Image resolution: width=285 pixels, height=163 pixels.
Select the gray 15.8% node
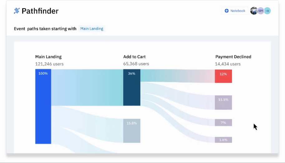[132, 131]
